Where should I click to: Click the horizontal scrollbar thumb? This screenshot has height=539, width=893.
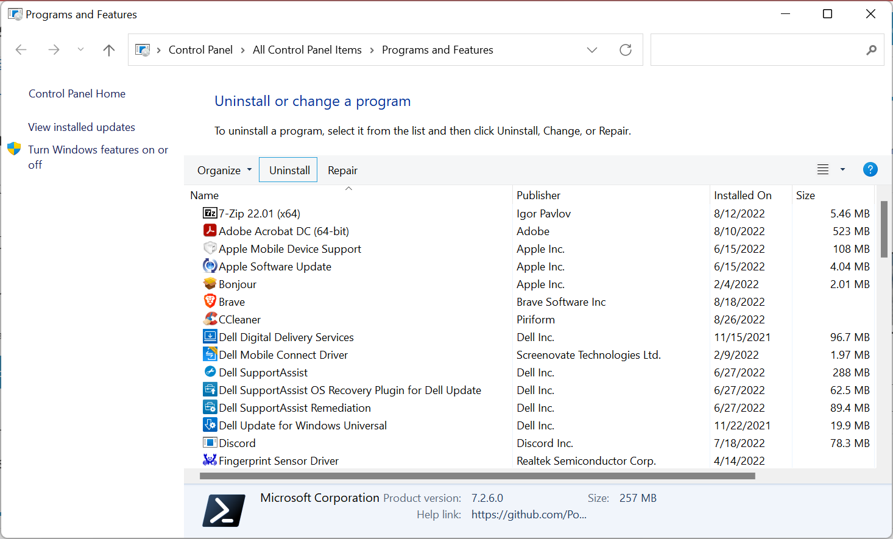point(478,476)
